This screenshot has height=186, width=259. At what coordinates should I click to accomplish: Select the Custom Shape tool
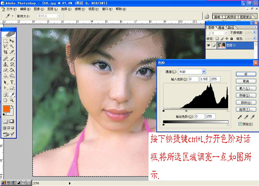12,88
